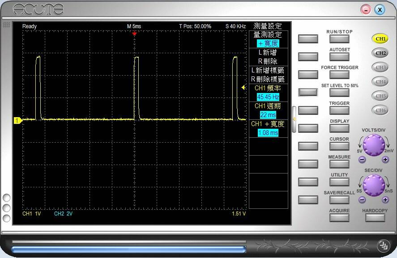This screenshot has height=258, width=397.
Task: Click the CH1 1V scale label
Action: 32,214
